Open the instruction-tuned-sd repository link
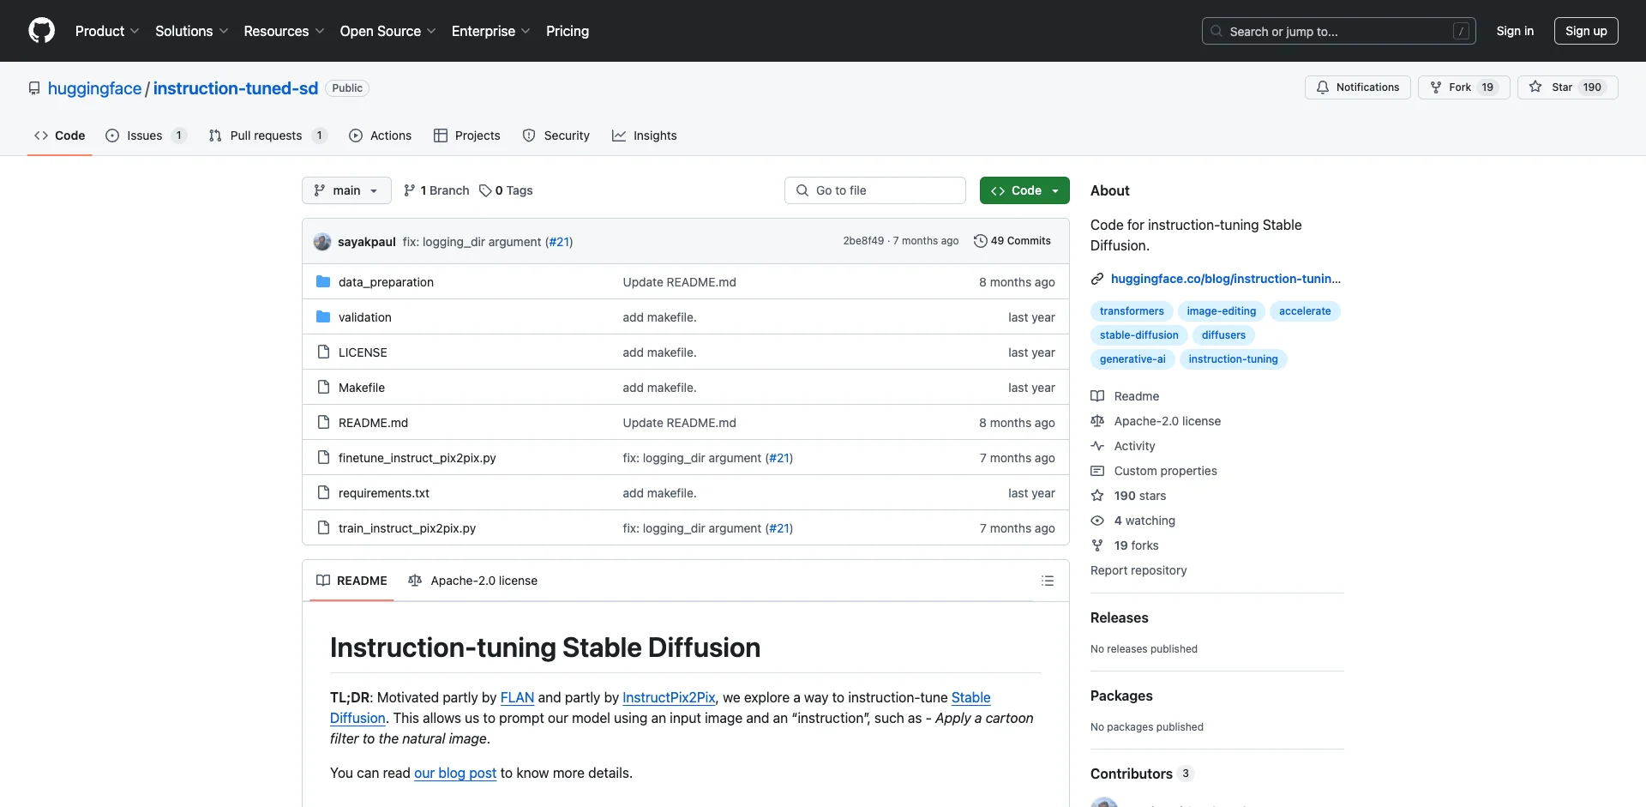This screenshot has width=1646, height=807. pyautogui.click(x=236, y=88)
